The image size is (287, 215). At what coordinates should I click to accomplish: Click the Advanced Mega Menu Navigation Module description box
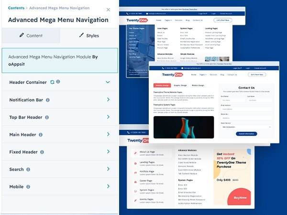point(60,61)
